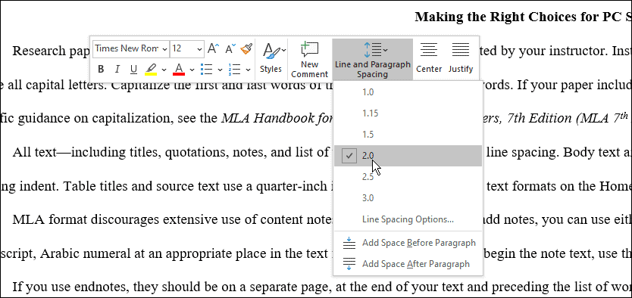
Task: Choose 1.15 line spacing
Action: click(x=408, y=113)
